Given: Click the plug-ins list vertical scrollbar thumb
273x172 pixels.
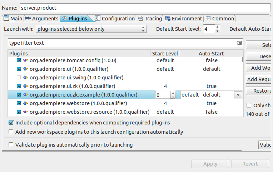Looking at the screenshot, I should (243, 59).
